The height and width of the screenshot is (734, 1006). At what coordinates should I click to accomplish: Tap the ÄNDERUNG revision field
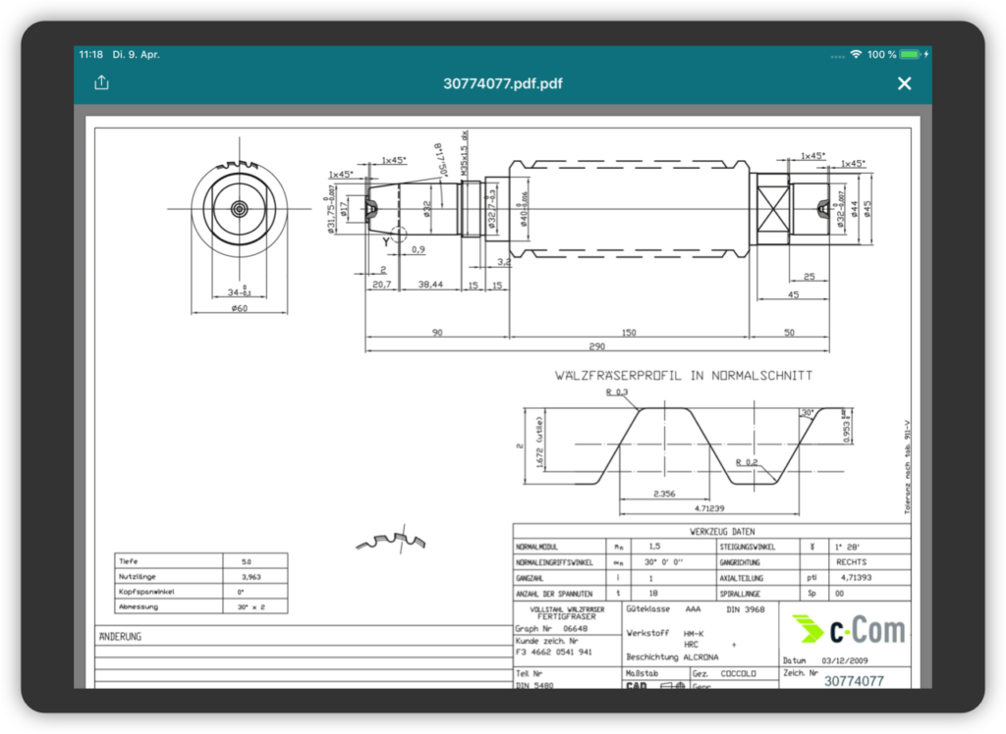coord(121,636)
